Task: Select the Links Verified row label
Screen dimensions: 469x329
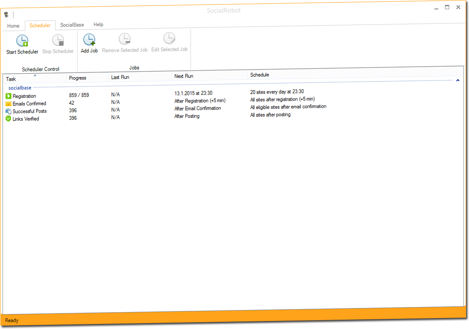Action: 26,119
